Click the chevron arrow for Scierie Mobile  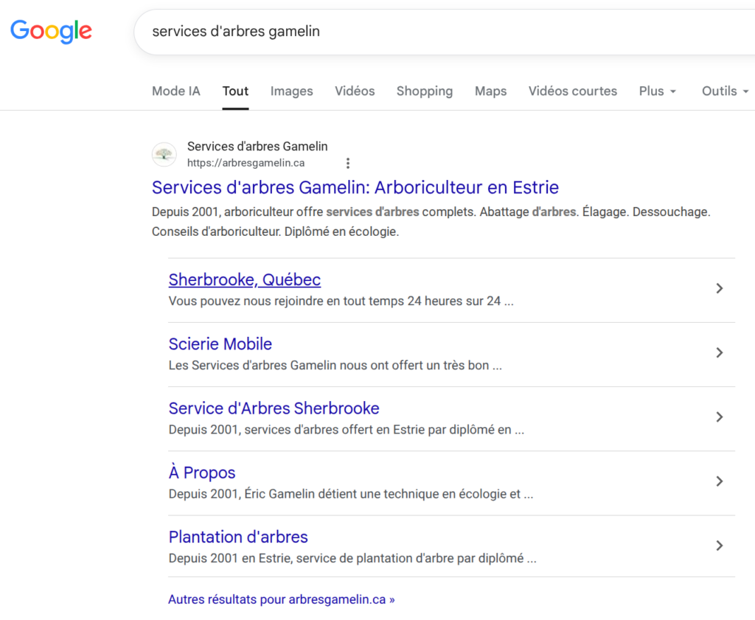[720, 353]
